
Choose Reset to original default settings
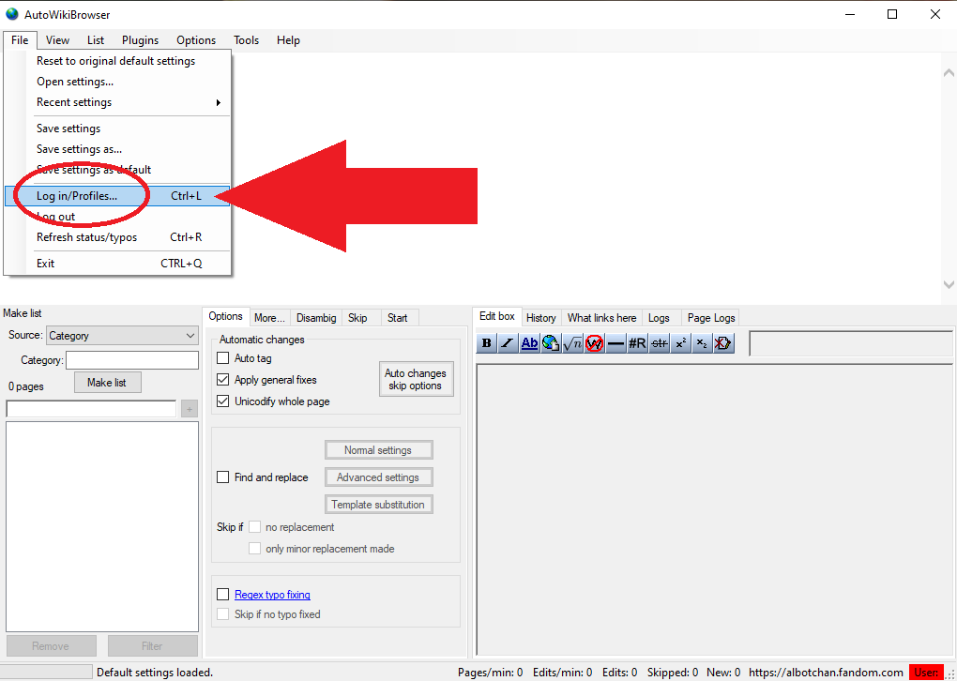coord(117,61)
